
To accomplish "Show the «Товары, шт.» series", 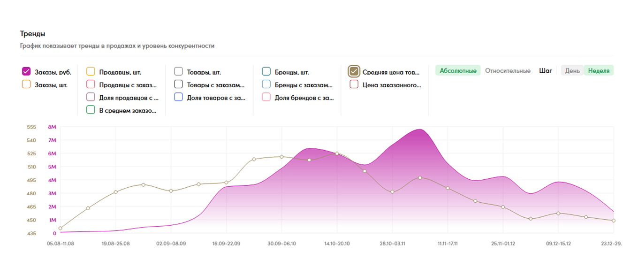I will [x=178, y=72].
